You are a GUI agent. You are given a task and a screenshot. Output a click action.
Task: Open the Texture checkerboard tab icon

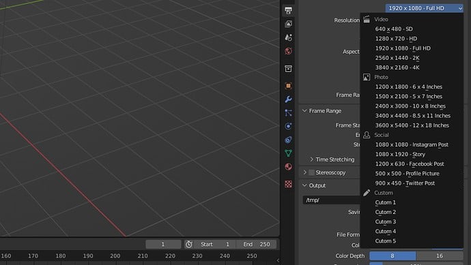[288, 184]
